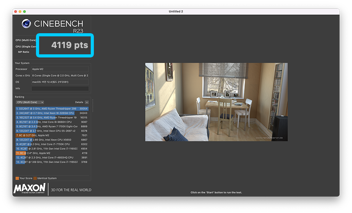Click the Untitled 2 window title

pos(176,11)
